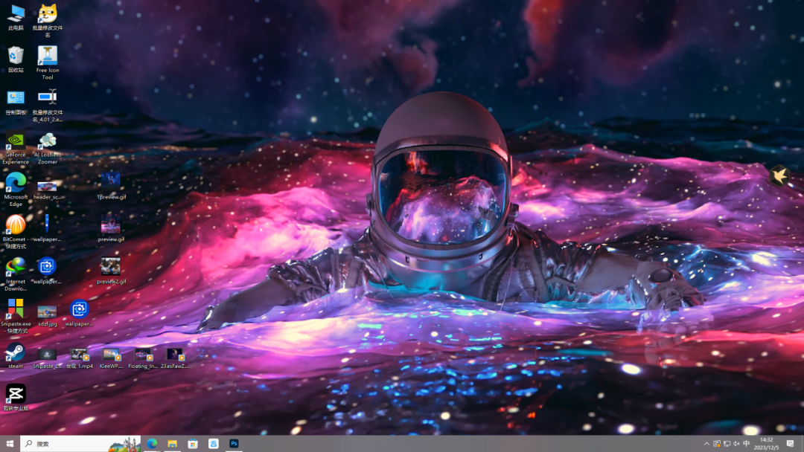Launch BitComet desktop shortcut
The width and height of the screenshot is (804, 452).
(16, 232)
